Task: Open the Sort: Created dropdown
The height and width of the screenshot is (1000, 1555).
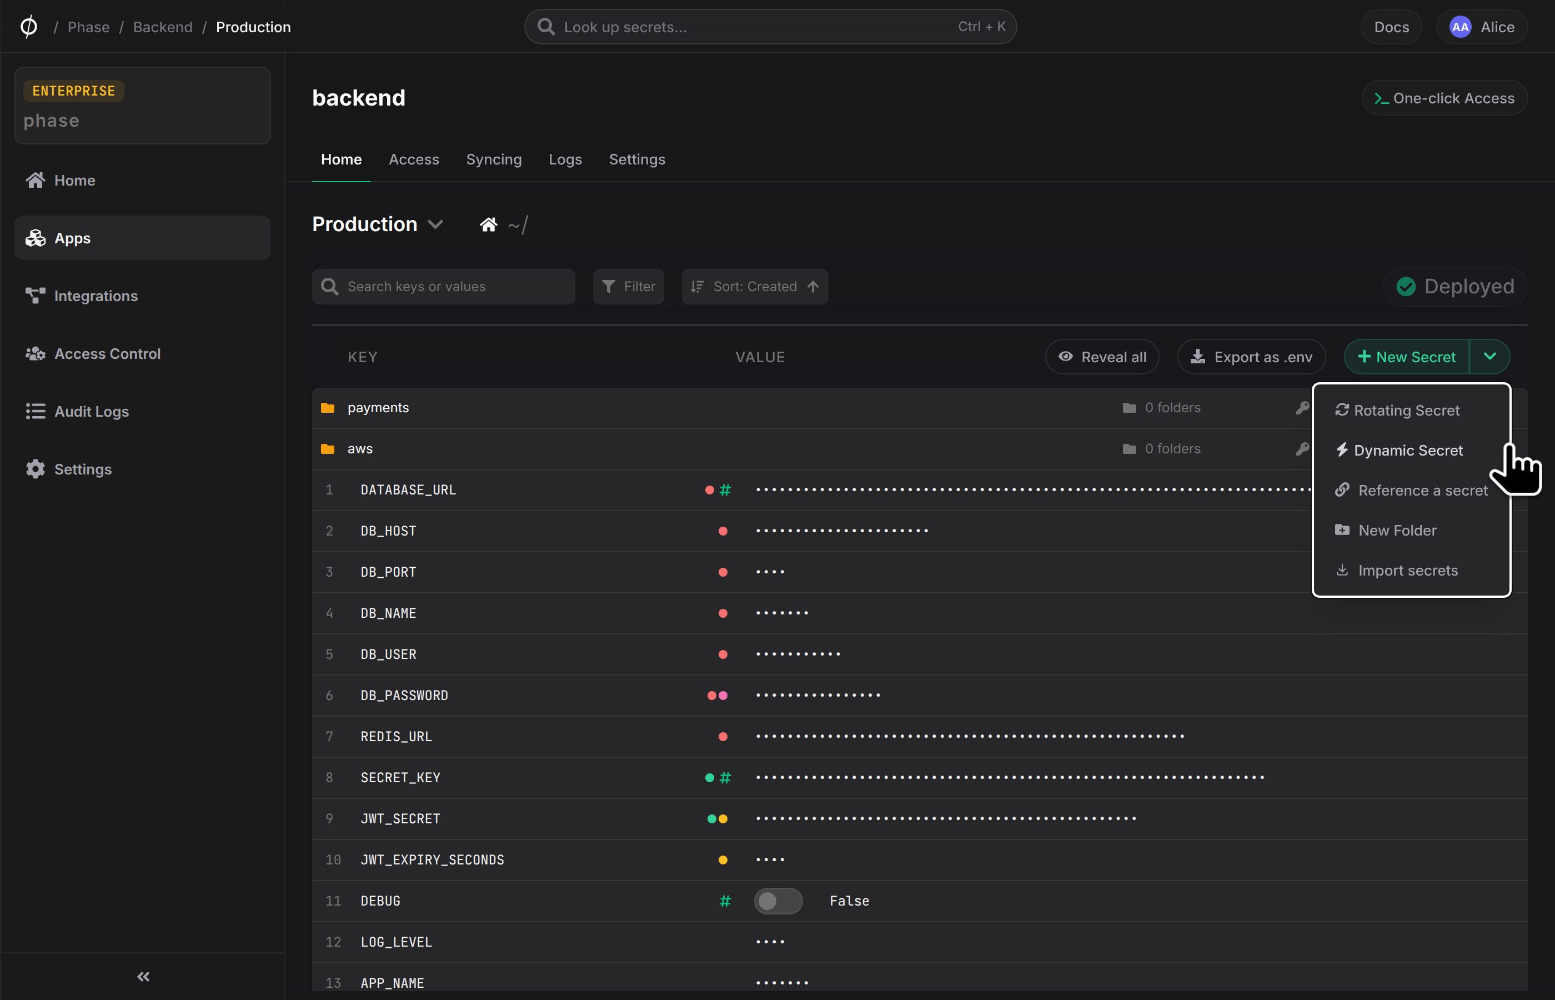Action: (754, 286)
